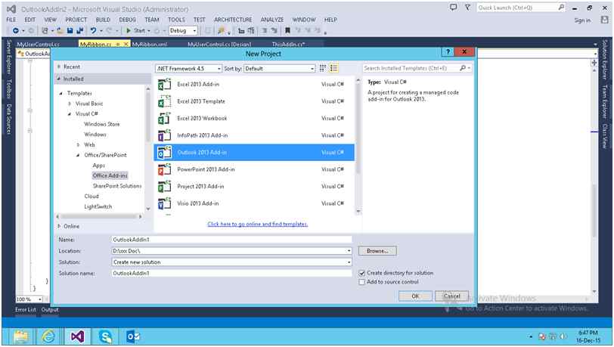Open Outlook from the taskbar
The height and width of the screenshot is (347, 614).
133,336
